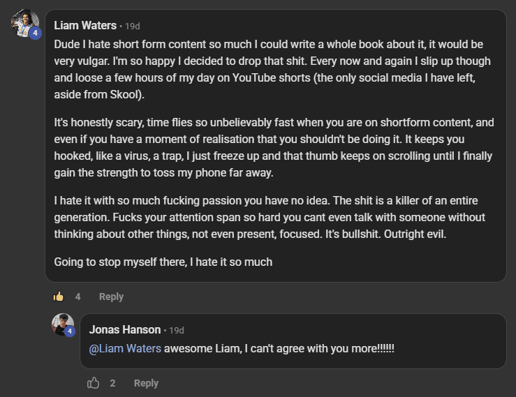Click the line "Going to stop myself there"

pyautogui.click(x=163, y=262)
